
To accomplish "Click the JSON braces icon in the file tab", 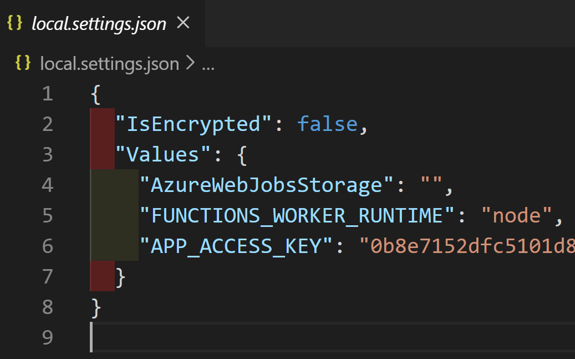I will click(x=14, y=23).
